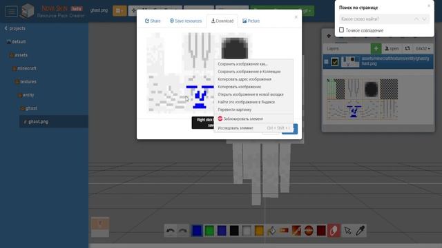The image size is (442, 248).
Task: Click the move icon on the Layers panel
Action: click(329, 36)
